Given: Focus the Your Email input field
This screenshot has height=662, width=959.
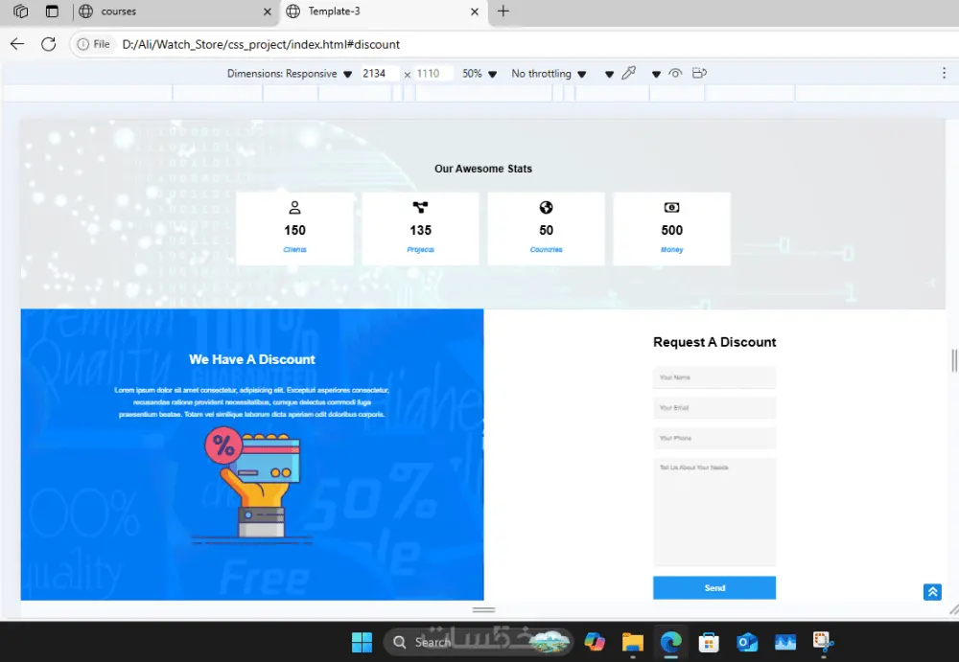Looking at the screenshot, I should coord(714,408).
